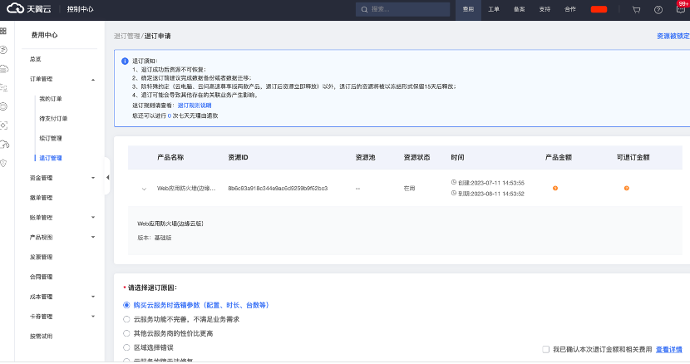Open the shopping cart icon in header
690x364 pixels.
(x=636, y=9)
